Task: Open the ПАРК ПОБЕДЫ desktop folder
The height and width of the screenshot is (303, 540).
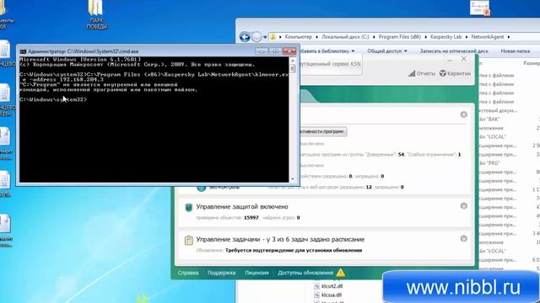Action: point(96,13)
